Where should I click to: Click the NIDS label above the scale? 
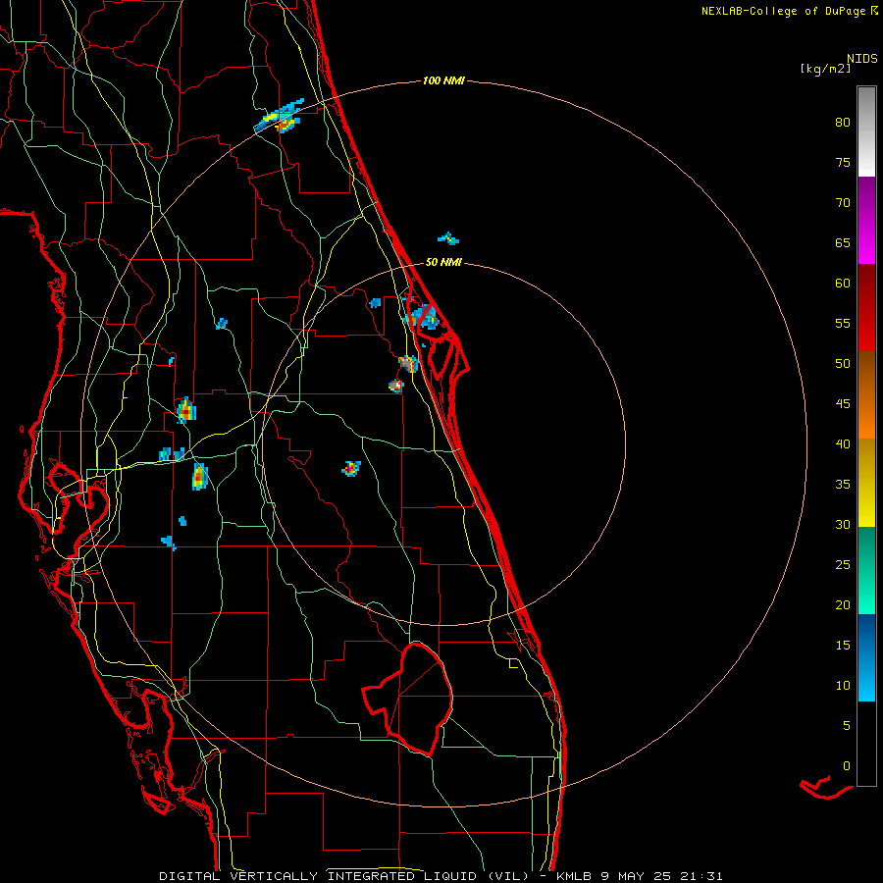(x=861, y=59)
